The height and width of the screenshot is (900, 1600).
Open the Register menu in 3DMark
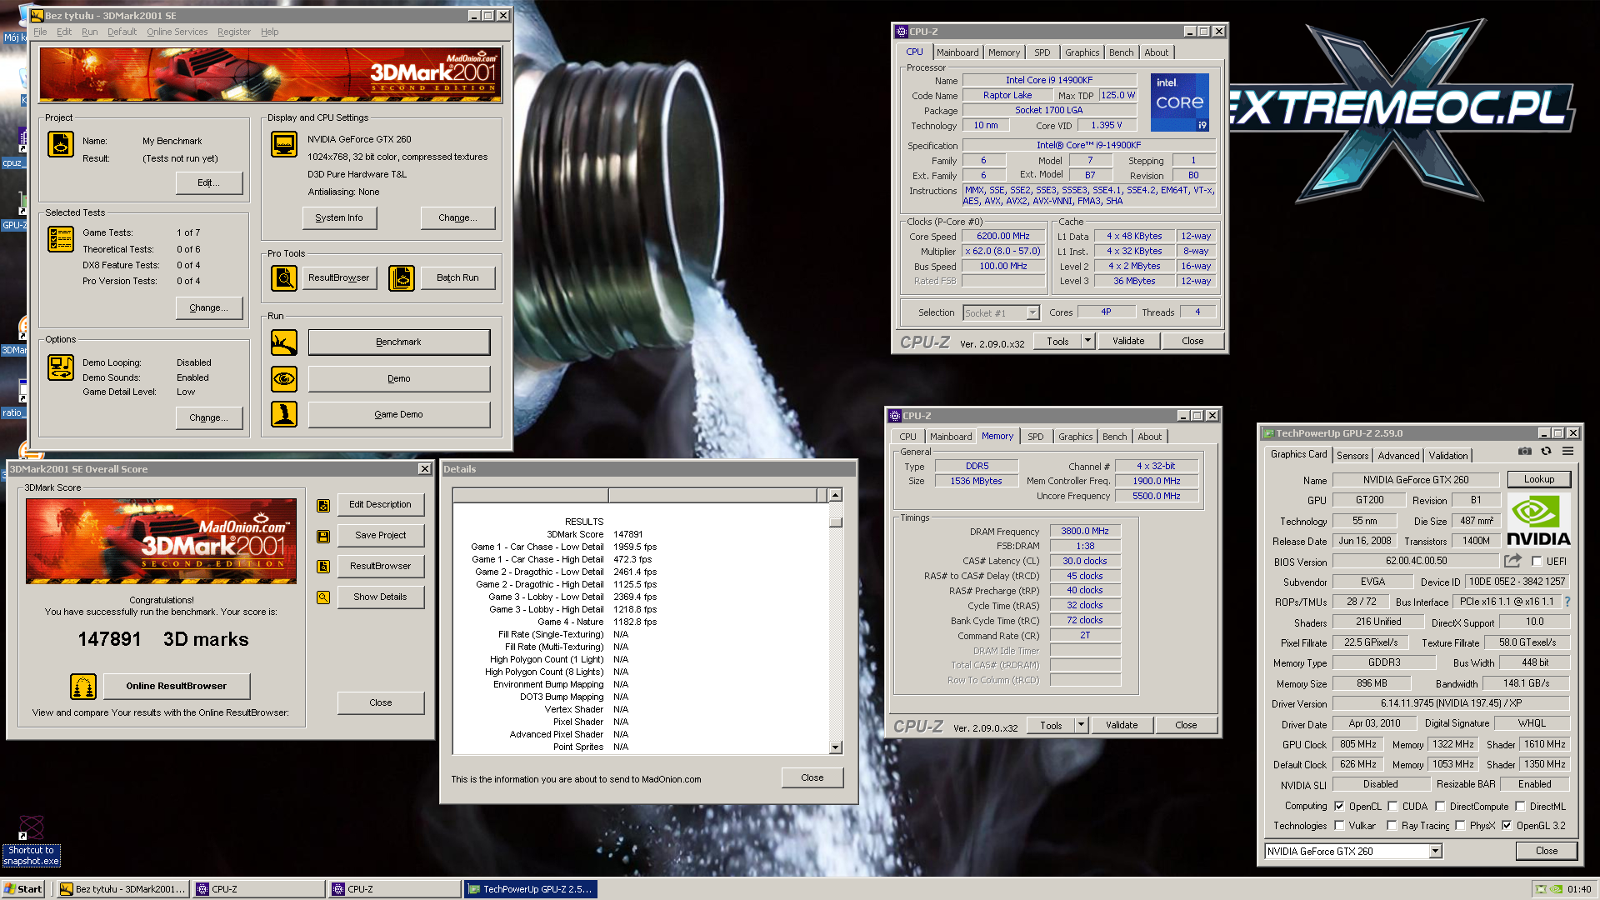pyautogui.click(x=234, y=32)
